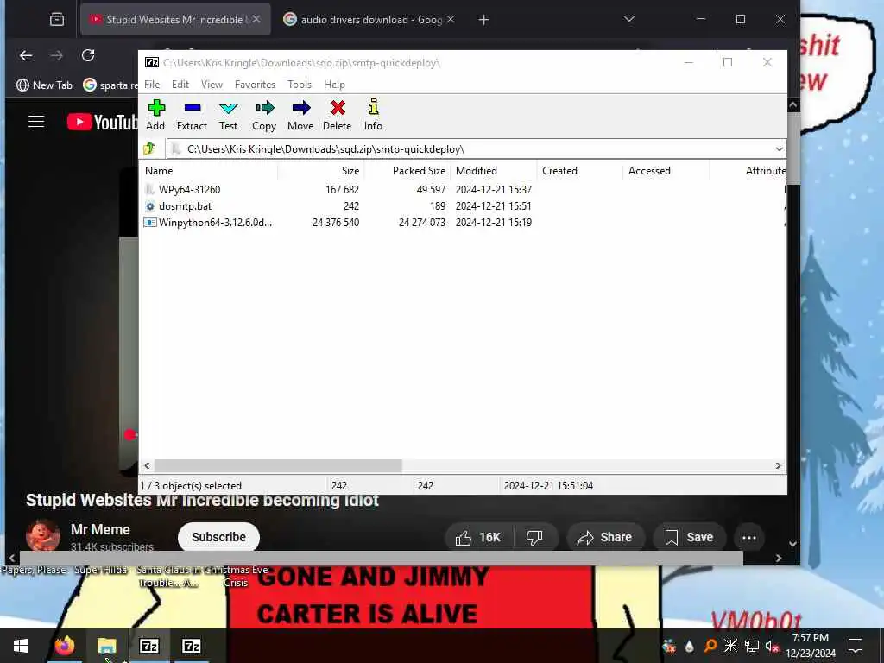Click the Copy toolbar icon in 7-Zip

point(264,115)
